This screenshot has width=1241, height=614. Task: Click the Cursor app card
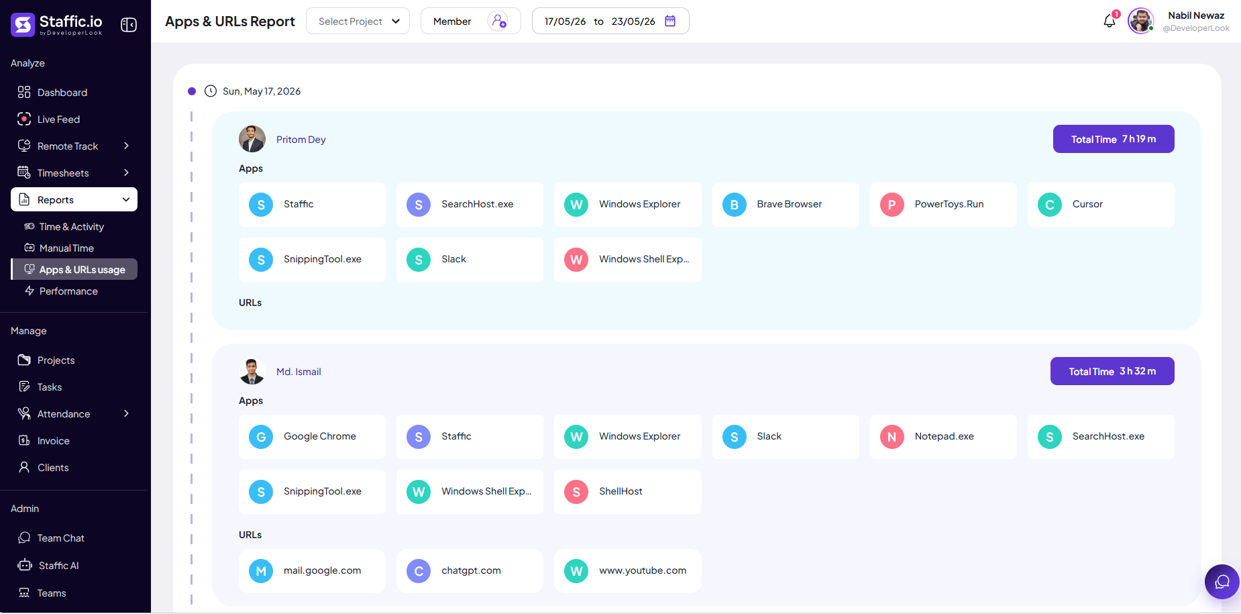(x=1100, y=205)
